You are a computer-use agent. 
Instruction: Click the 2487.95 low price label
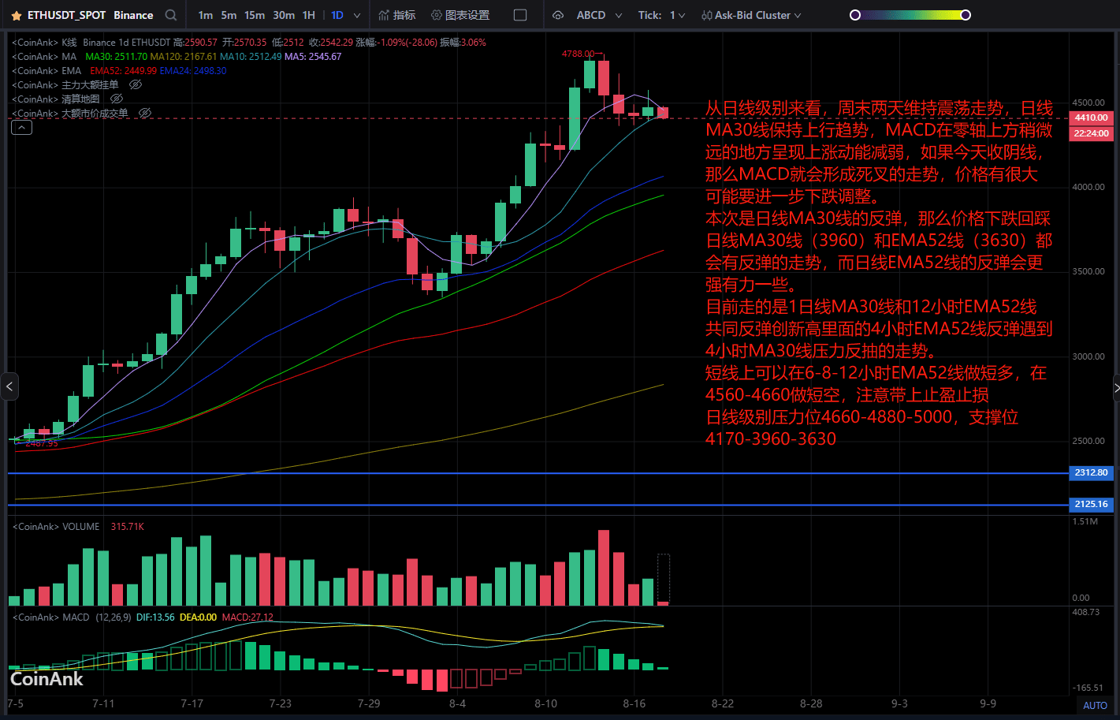coord(42,443)
